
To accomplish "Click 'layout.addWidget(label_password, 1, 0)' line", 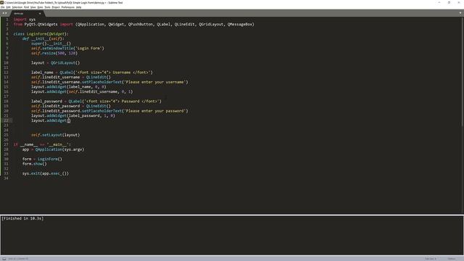I will click(73, 116).
